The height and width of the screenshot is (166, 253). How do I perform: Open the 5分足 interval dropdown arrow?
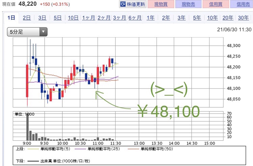[43, 32]
